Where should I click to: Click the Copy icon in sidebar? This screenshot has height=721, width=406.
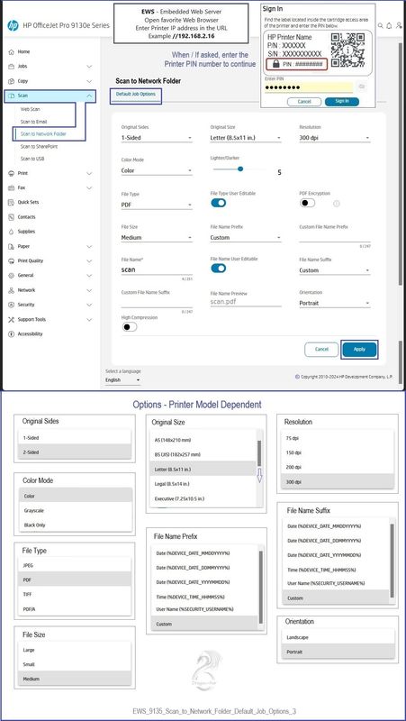coord(12,81)
